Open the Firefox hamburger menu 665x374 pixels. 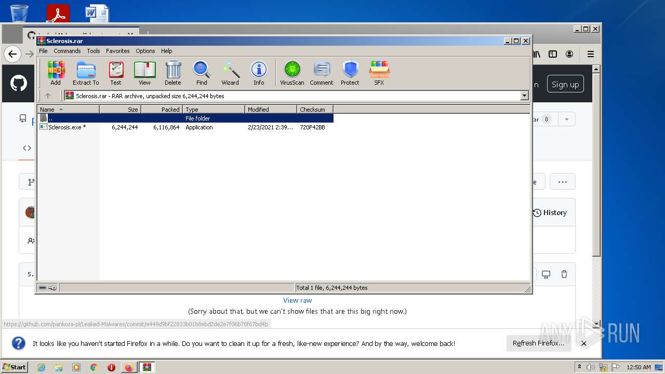click(x=590, y=54)
